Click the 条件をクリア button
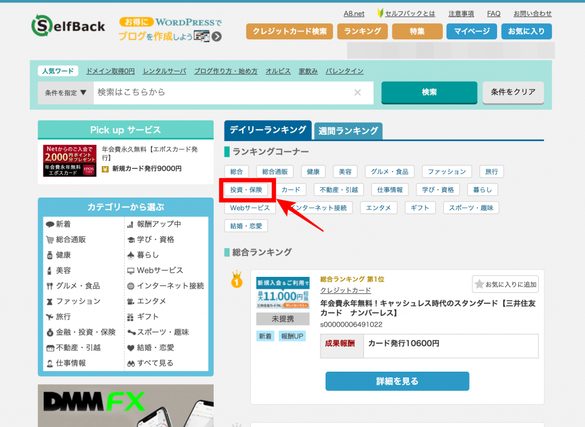 point(513,92)
